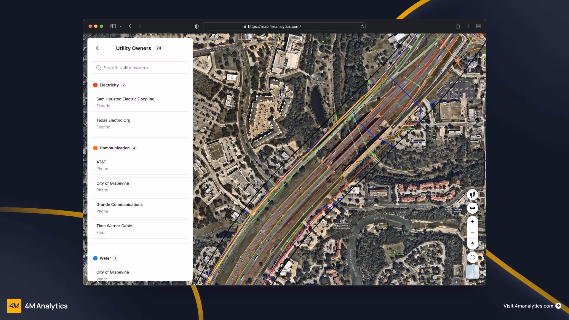
Task: Open Sam Houston Electric Coop Inc card
Action: coord(140,103)
